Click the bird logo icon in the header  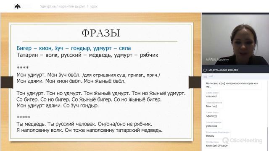(18, 6)
